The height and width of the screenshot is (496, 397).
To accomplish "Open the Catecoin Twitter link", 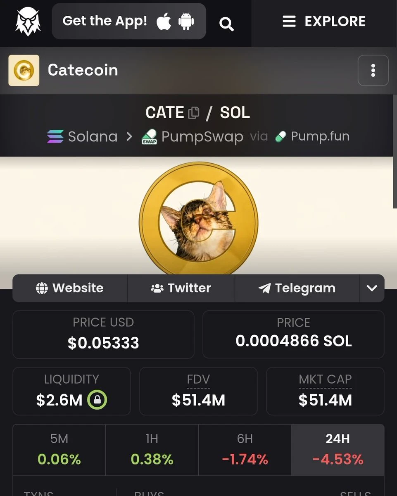I will click(181, 288).
